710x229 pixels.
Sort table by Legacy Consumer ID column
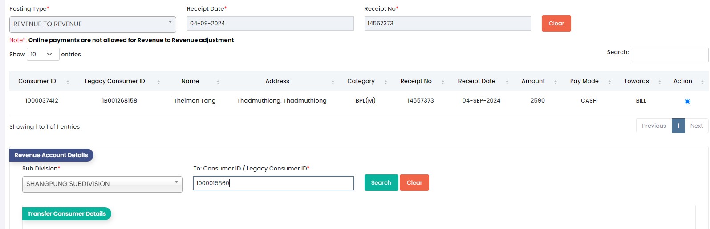coord(115,81)
